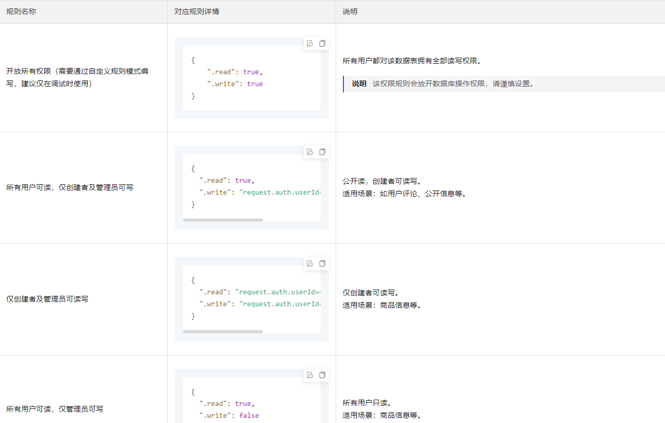Image resolution: width=665 pixels, height=423 pixels.
Task: Click rule name 所有用户可读，仅创建者及管理员可写
Action: (70, 187)
